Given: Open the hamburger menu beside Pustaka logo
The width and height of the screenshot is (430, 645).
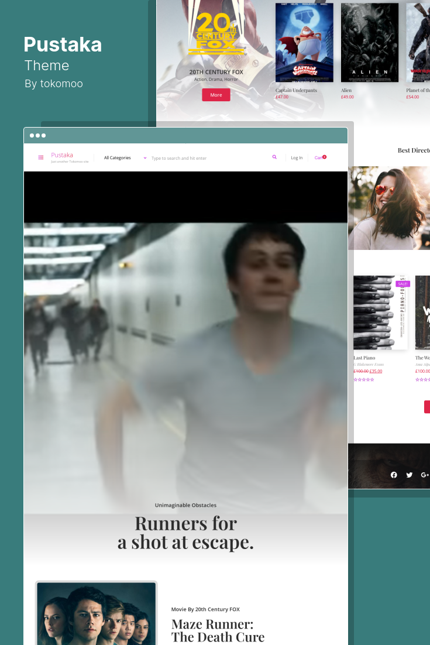Looking at the screenshot, I should click(41, 157).
